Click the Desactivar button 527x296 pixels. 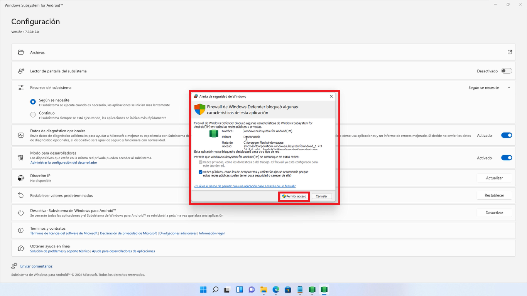[494, 213]
